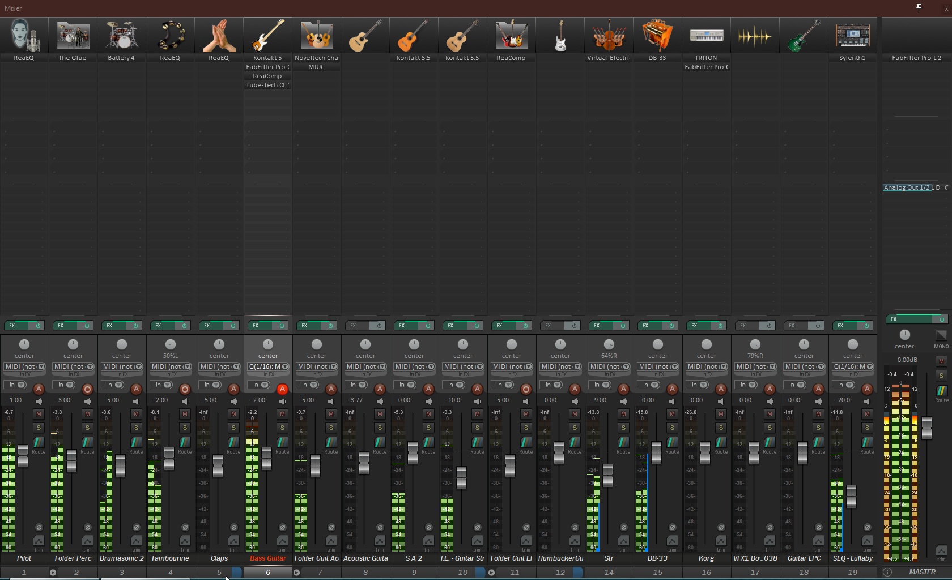Solo the Str track
The image size is (952, 580).
pos(623,428)
